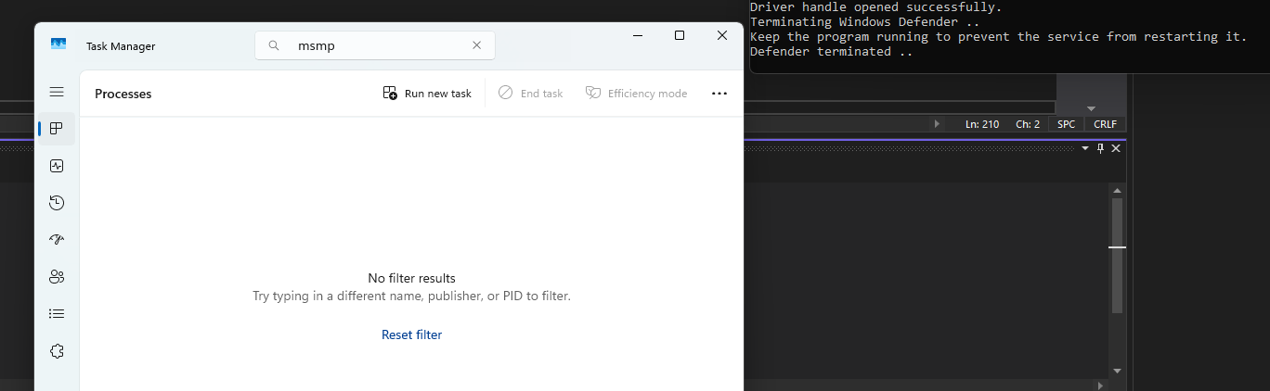Click the Efficiency mode toolbar button
The width and height of the screenshot is (1270, 391).
point(637,94)
